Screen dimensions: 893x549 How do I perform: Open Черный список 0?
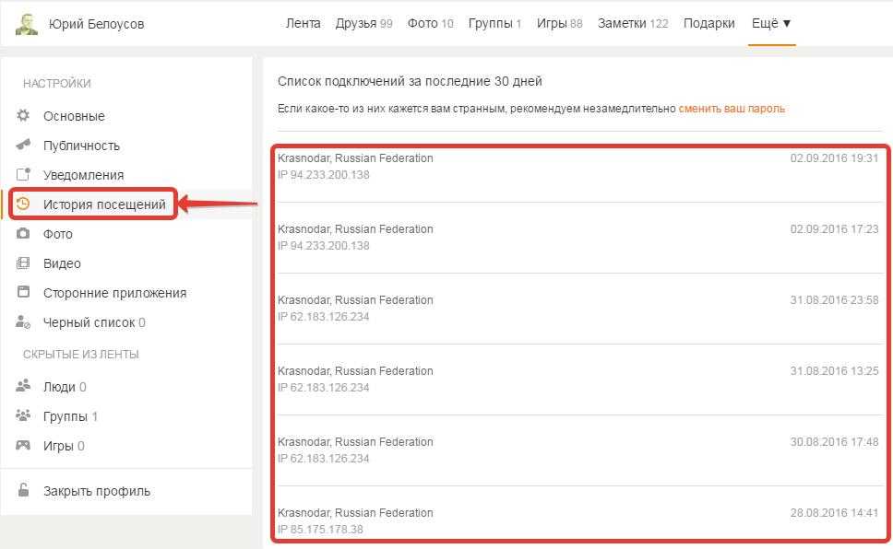[x=94, y=322]
